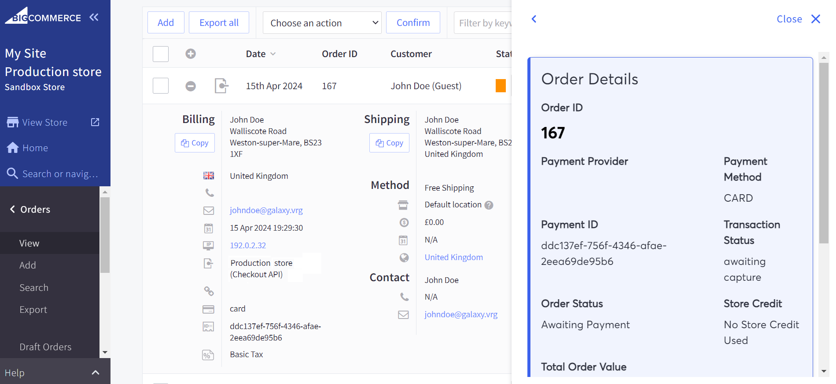836x384 pixels.
Task: Click the plus icon in table header
Action: (x=191, y=54)
